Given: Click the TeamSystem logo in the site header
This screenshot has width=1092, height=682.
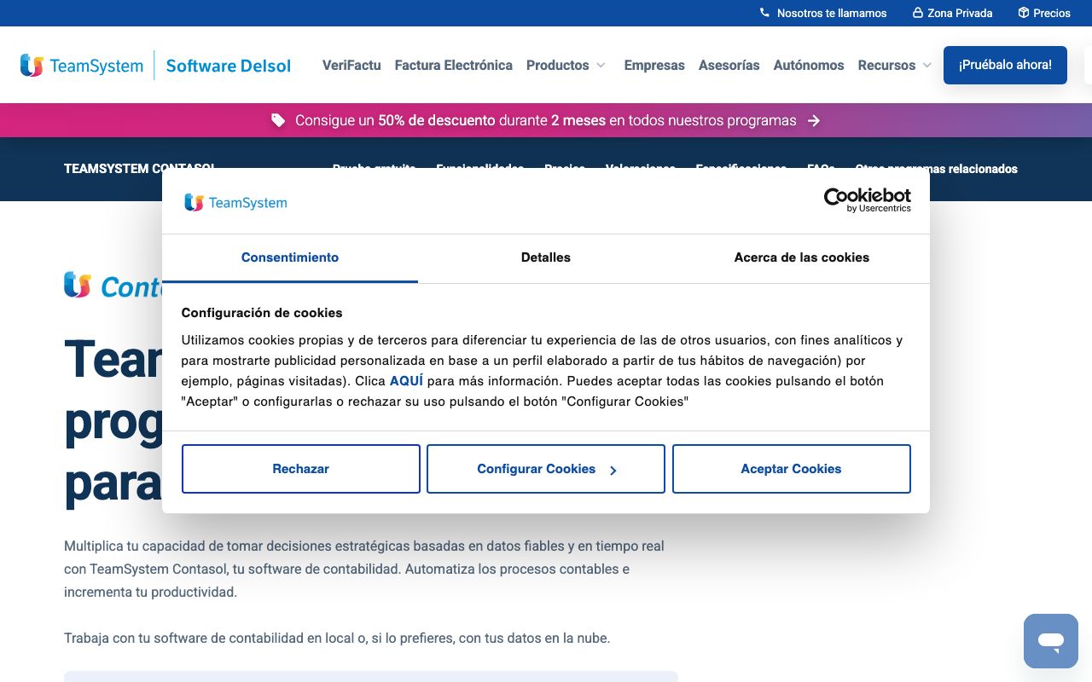Looking at the screenshot, I should click(x=82, y=66).
